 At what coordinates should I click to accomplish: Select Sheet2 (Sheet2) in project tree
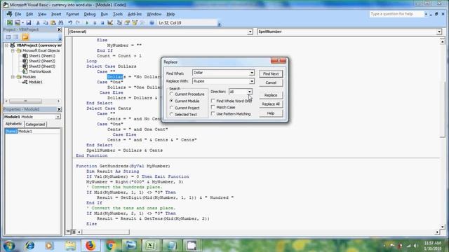pos(42,61)
